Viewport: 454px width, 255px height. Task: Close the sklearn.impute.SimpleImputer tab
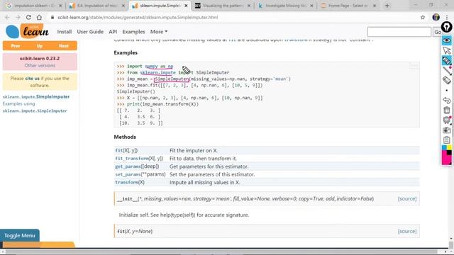(186, 6)
